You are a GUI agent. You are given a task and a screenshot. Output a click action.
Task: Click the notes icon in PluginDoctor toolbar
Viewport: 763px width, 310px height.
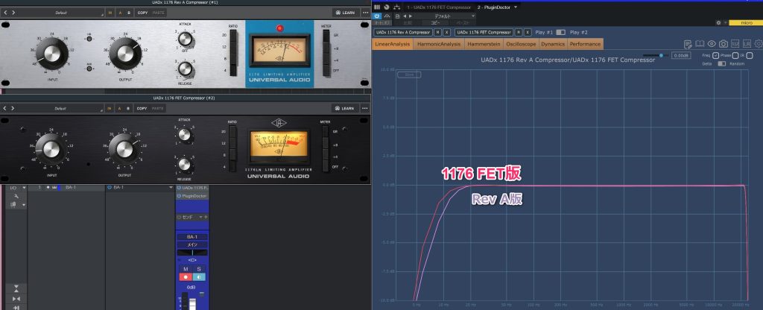tap(687, 44)
